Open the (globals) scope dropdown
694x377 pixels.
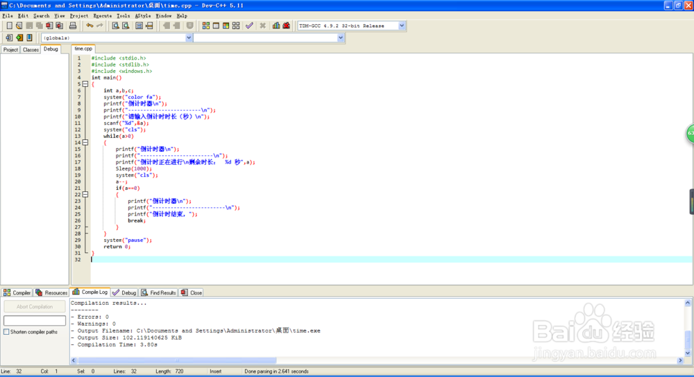[189, 37]
